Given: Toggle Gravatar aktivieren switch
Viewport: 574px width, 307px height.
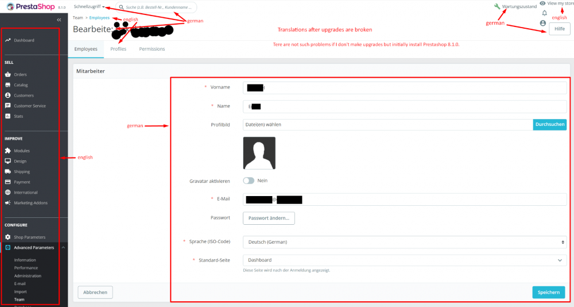Looking at the screenshot, I should coord(249,181).
